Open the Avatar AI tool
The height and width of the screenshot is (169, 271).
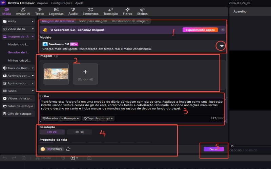click(23, 11)
